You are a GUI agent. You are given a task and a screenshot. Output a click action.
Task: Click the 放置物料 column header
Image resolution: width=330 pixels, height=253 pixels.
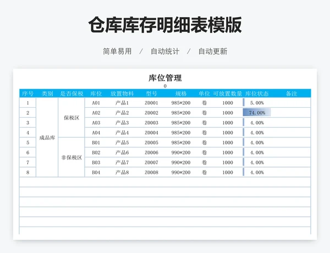[x=122, y=94]
